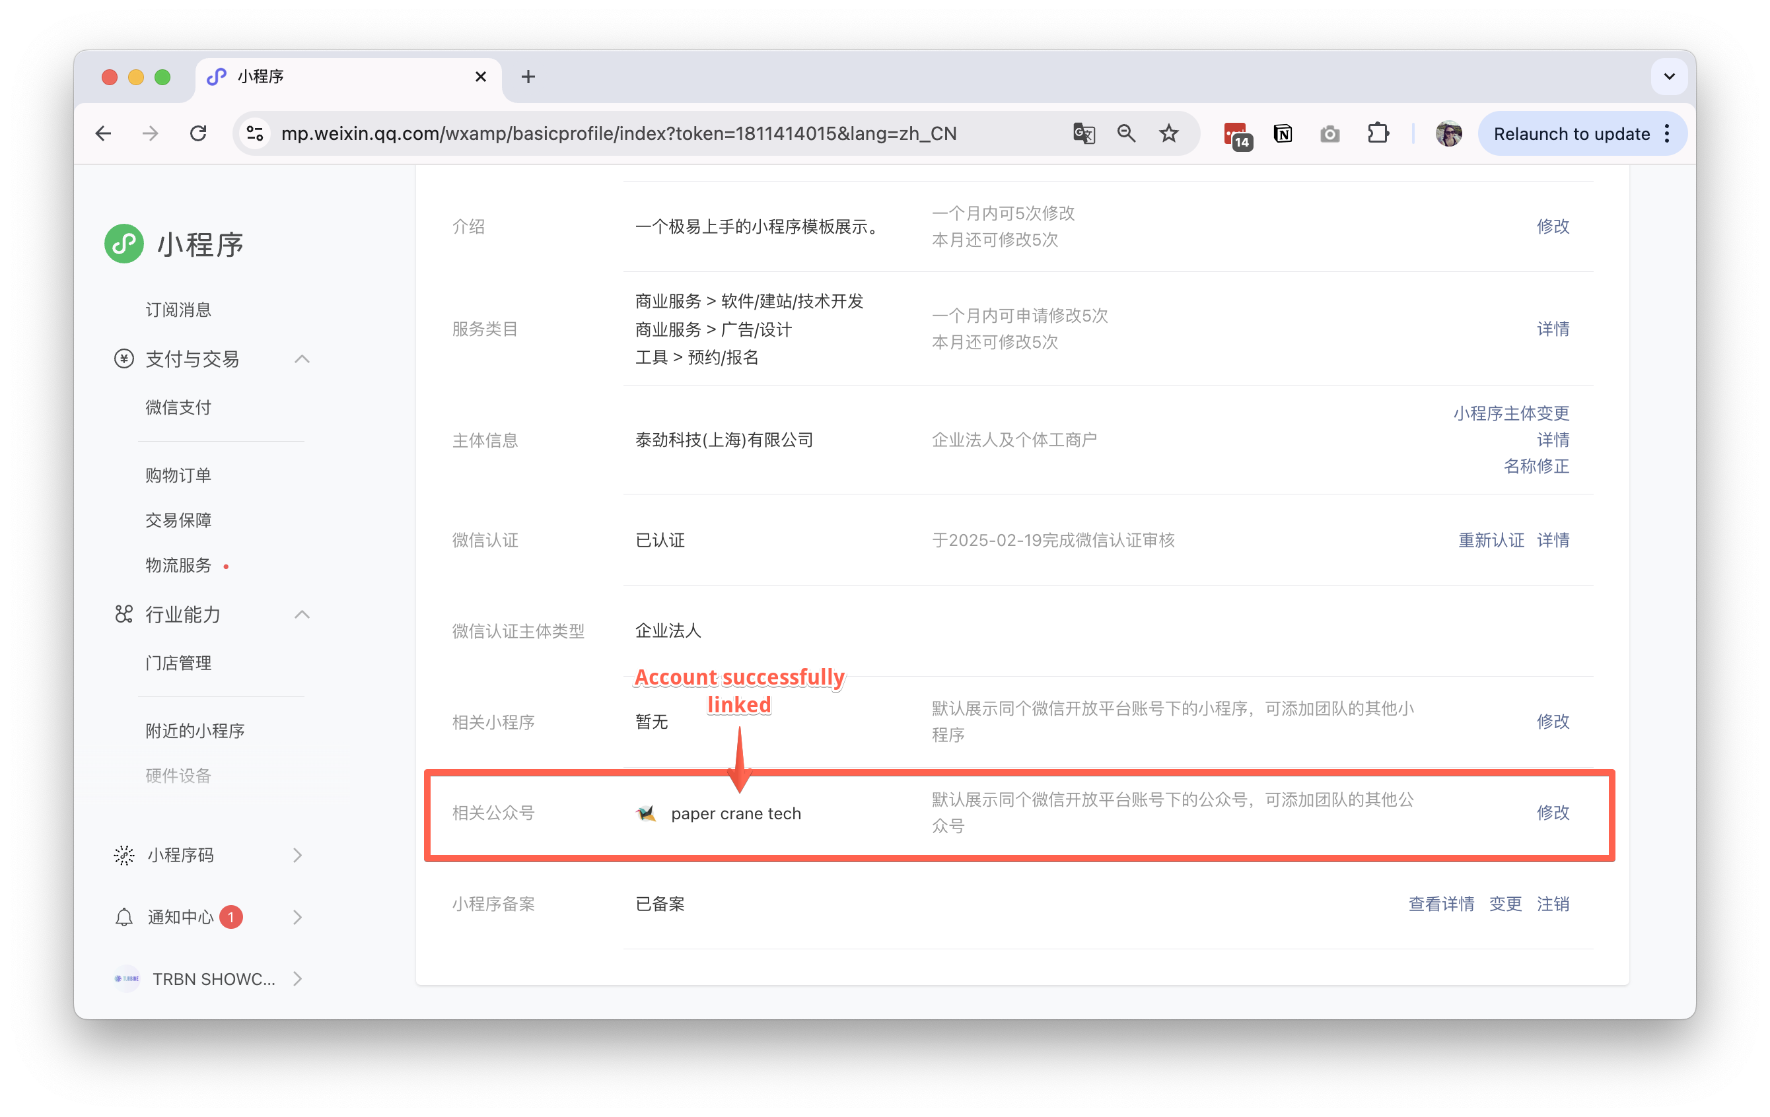Viewport: 1770px width, 1117px height.
Task: Click the paper crane tech account avatar
Action: pos(645,813)
